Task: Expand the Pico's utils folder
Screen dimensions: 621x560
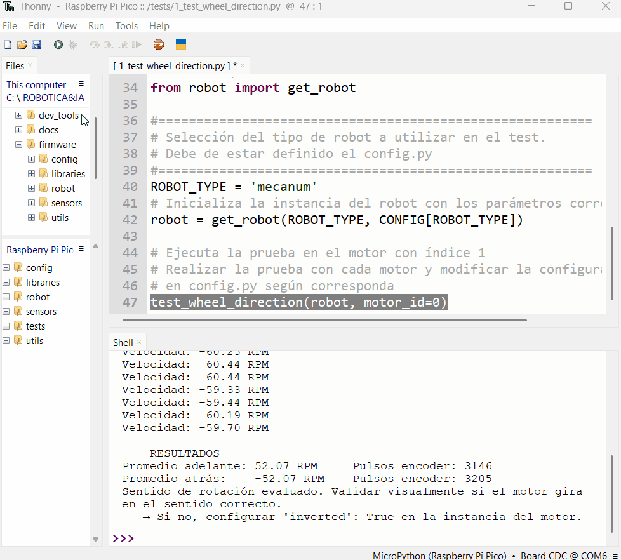Action: [6, 341]
